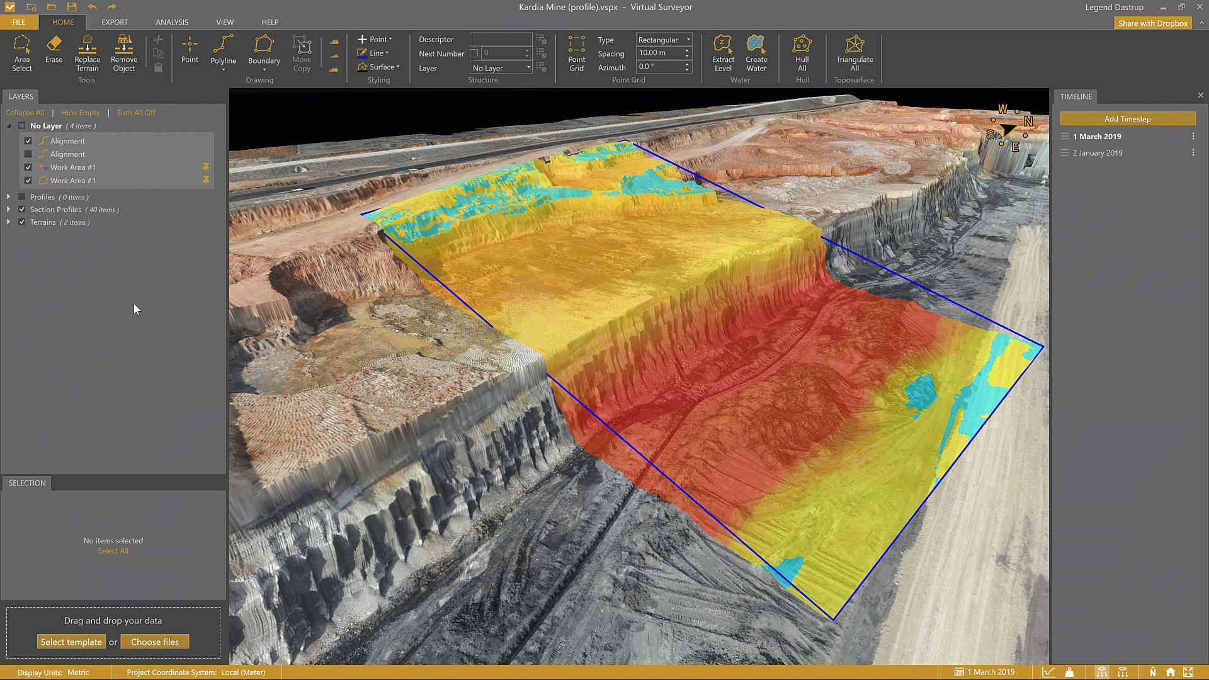Uncheck the Terrains layer group checkbox
The width and height of the screenshot is (1209, 680).
22,222
